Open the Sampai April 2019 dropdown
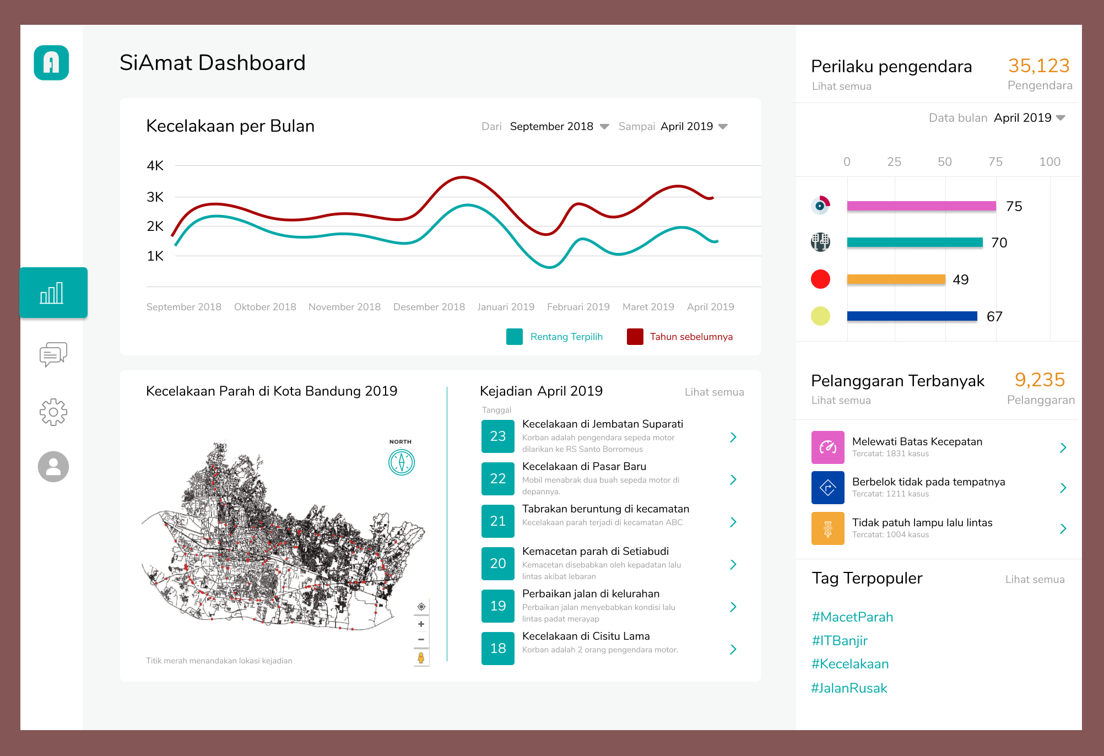Viewport: 1104px width, 756px height. coord(694,126)
